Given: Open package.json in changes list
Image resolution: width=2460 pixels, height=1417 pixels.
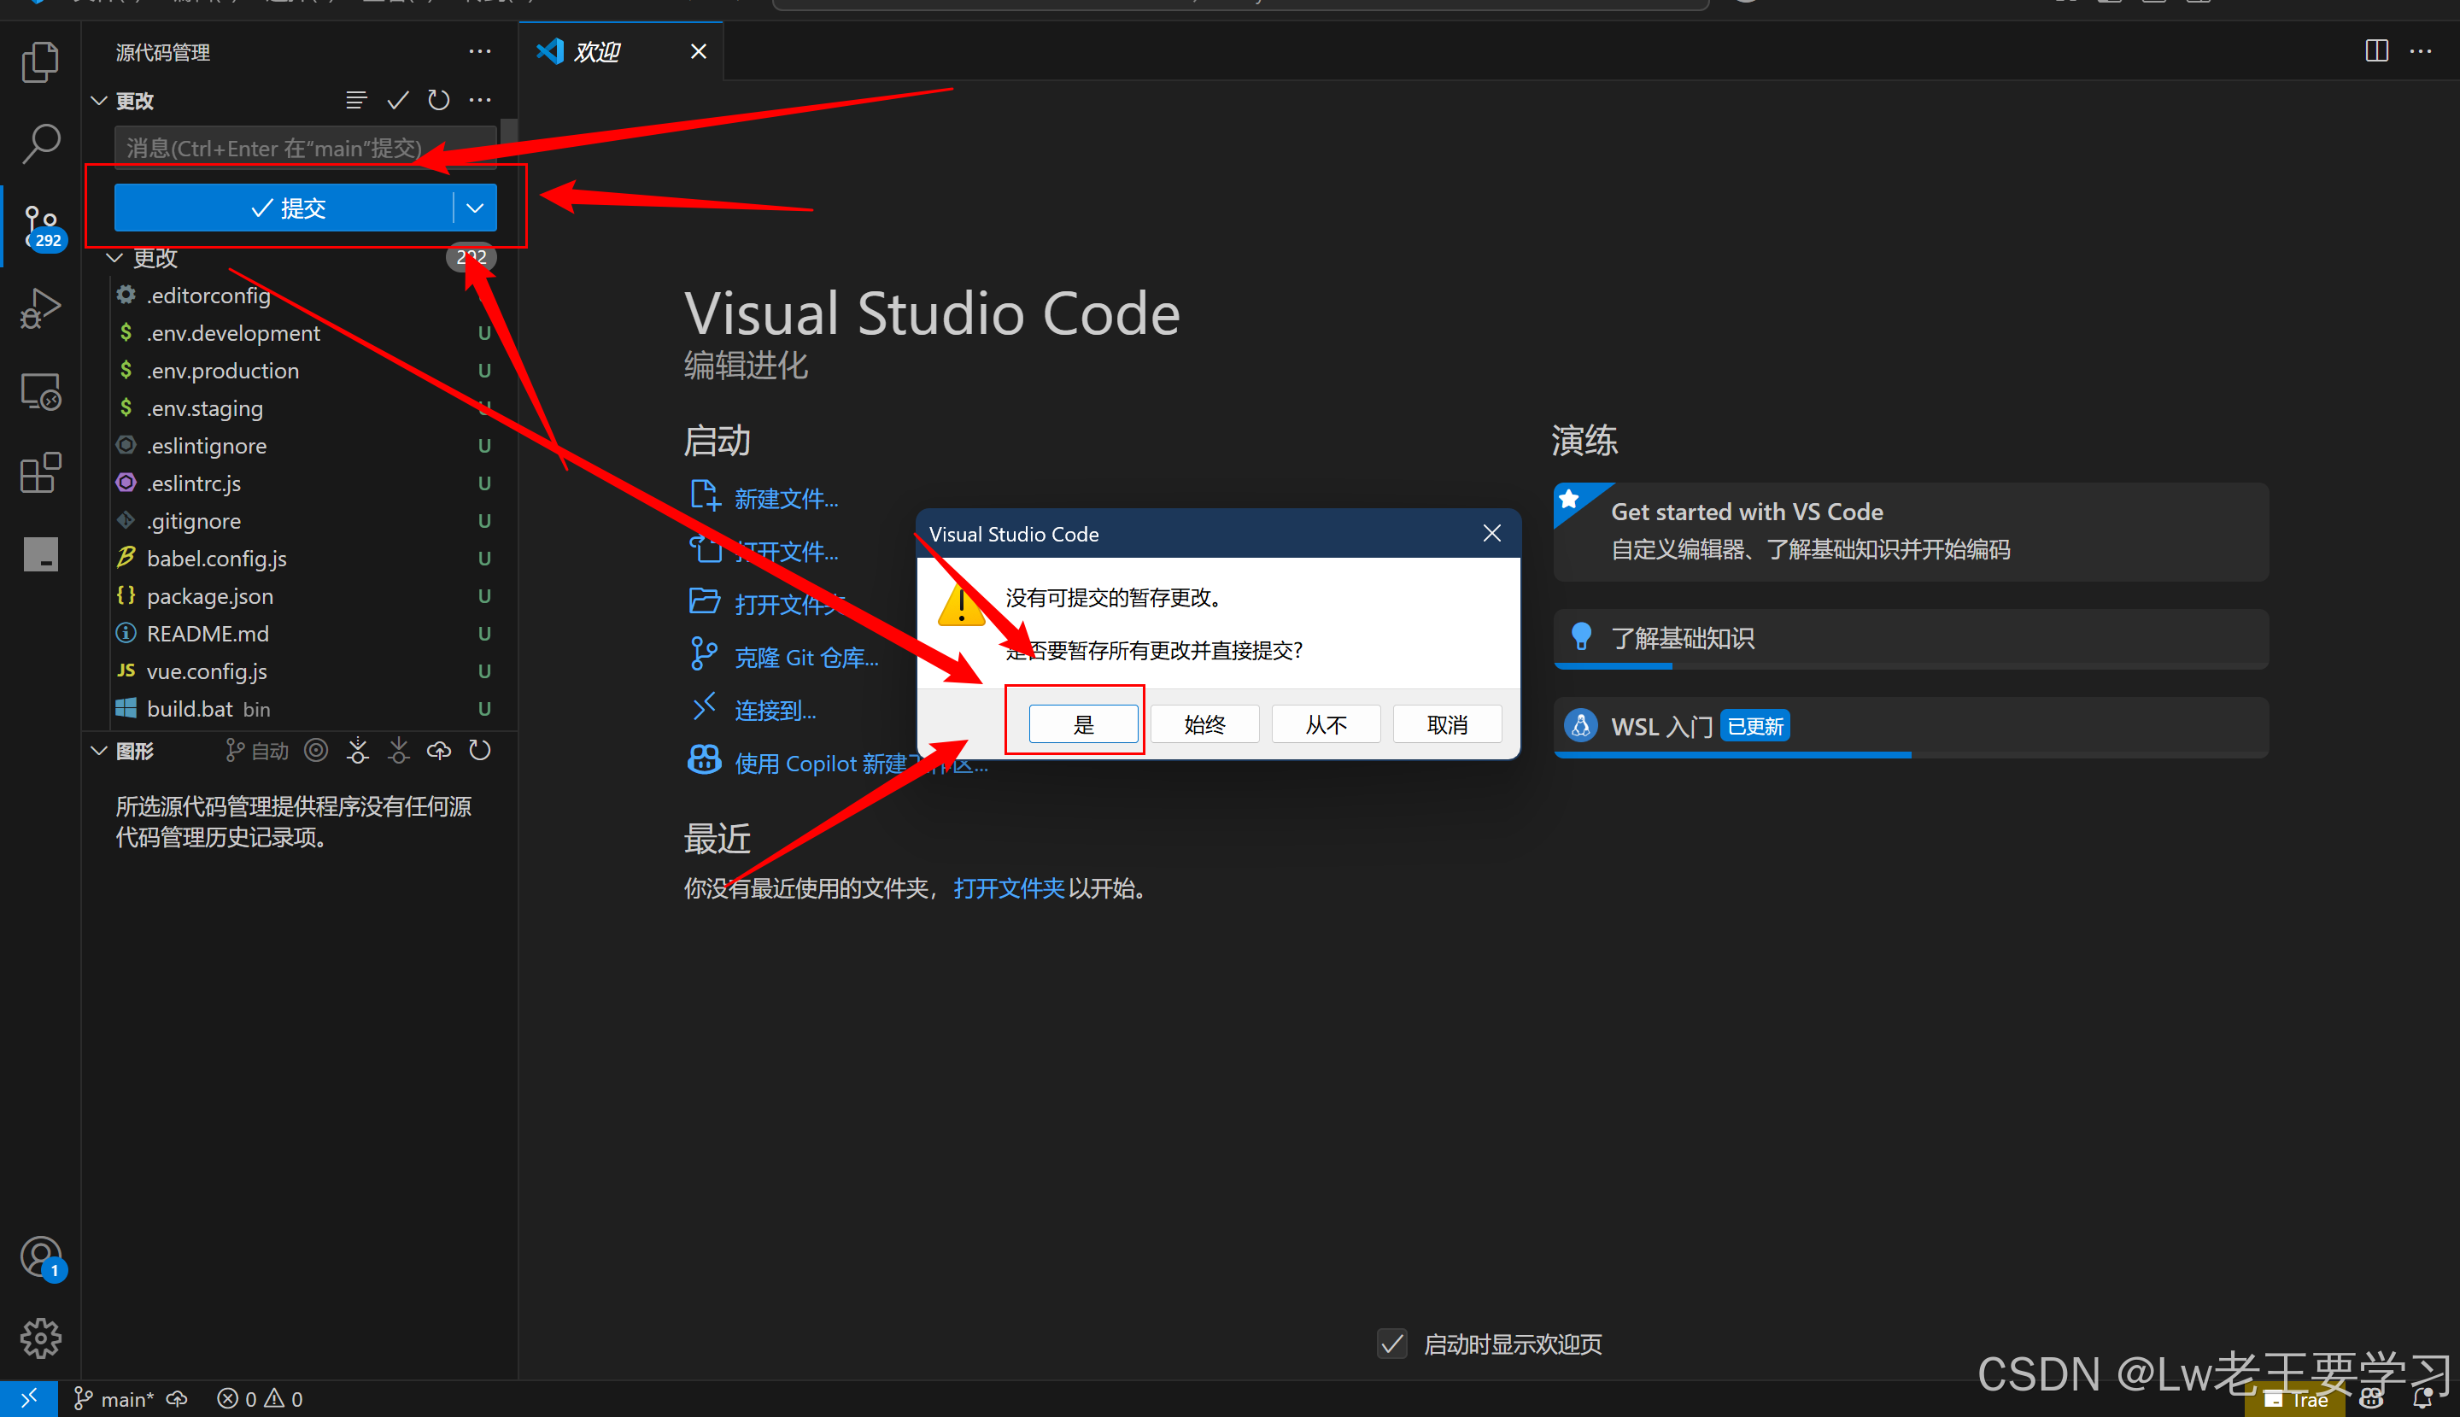Looking at the screenshot, I should click(x=210, y=595).
